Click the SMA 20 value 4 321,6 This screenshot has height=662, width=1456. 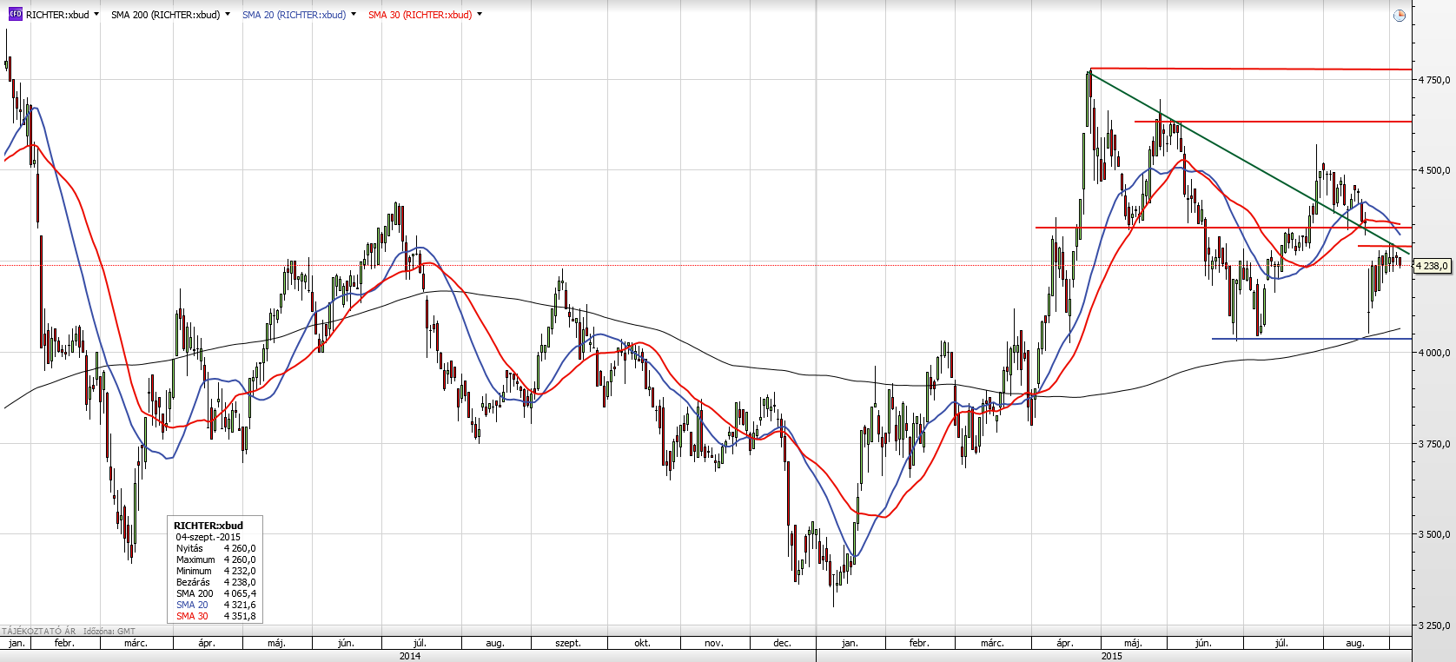coord(240,605)
